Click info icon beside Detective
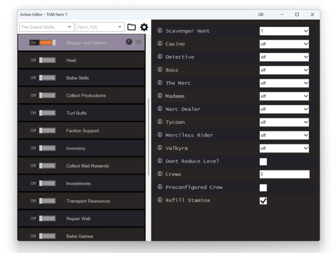This screenshot has width=335, height=253. coord(160,56)
